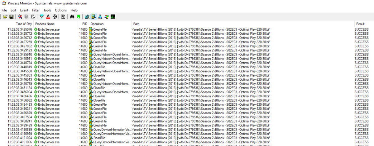Click the CloseFile operation at 11:32:38.3440819

point(99,67)
